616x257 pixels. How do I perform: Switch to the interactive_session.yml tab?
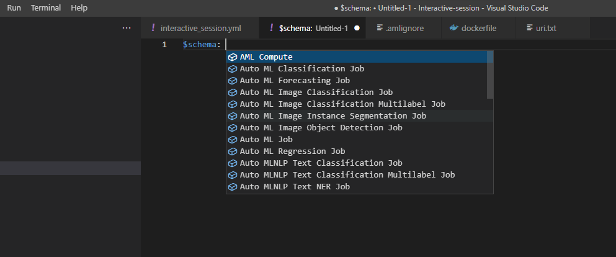coord(201,29)
